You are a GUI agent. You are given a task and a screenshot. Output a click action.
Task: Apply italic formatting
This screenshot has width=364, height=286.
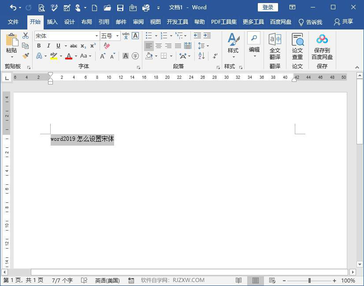click(48, 46)
